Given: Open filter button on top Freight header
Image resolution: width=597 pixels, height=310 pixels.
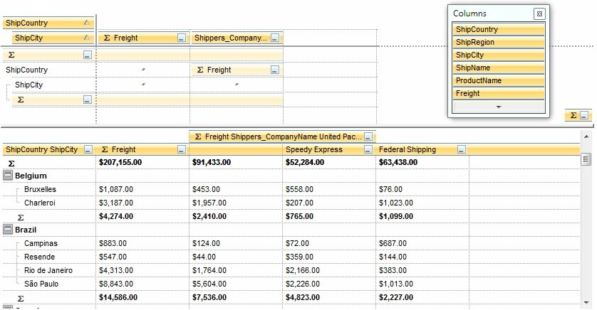Looking at the screenshot, I should [x=181, y=38].
